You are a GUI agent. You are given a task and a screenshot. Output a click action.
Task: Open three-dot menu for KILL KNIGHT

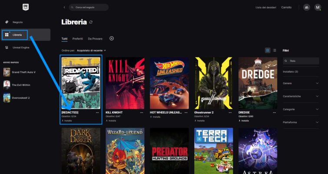coord(142,112)
